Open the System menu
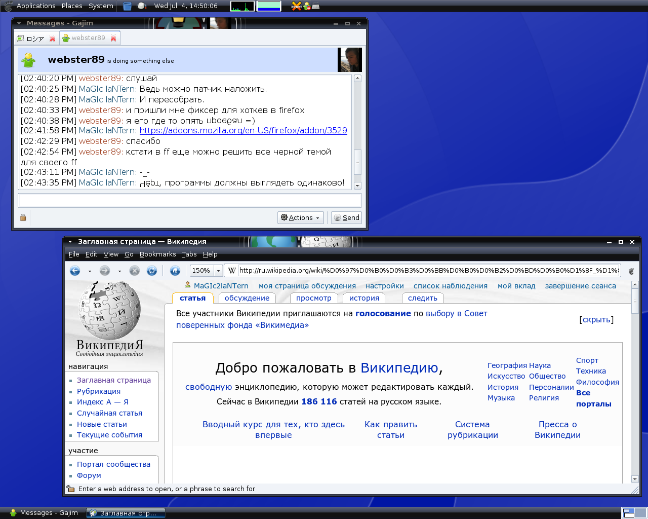The height and width of the screenshot is (519, 648). [x=101, y=6]
